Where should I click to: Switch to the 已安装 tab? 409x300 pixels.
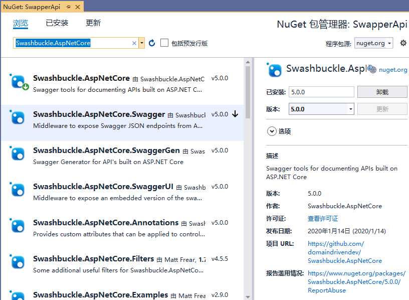[57, 23]
